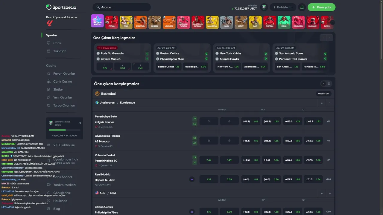Open Turbo Oyunları menu item
The image size is (383, 215).
(64, 105)
